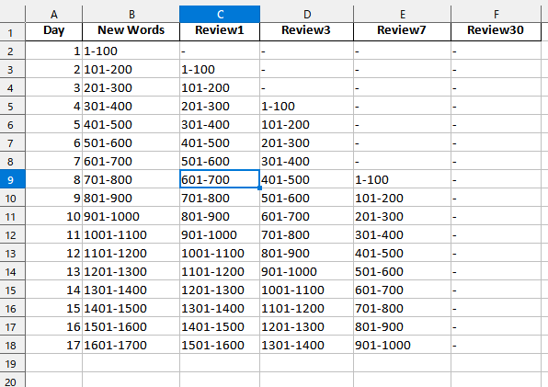Click the select-all corner box

[13, 14]
